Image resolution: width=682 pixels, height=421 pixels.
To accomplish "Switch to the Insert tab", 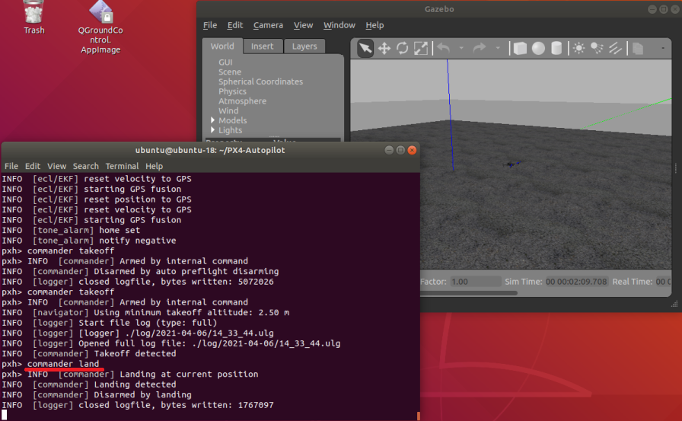I will (263, 46).
